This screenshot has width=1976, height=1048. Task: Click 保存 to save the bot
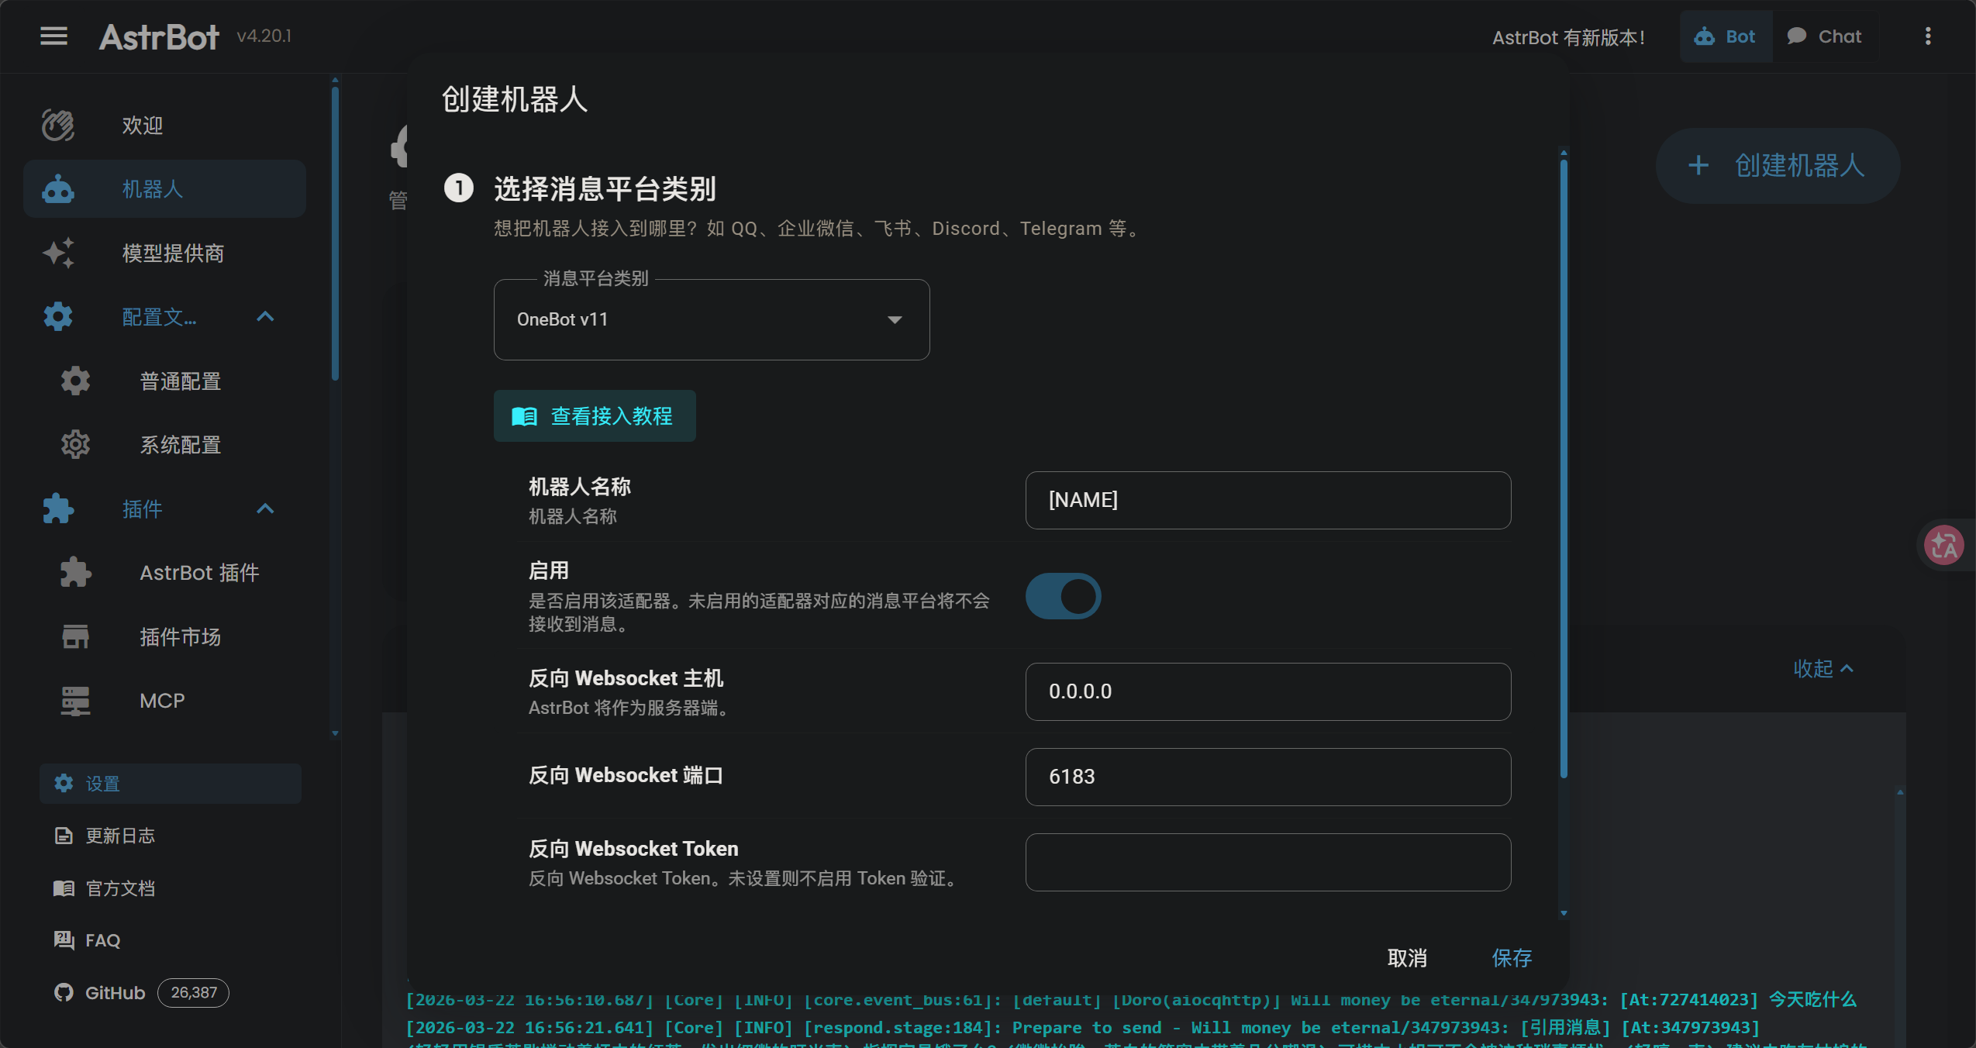coord(1511,958)
